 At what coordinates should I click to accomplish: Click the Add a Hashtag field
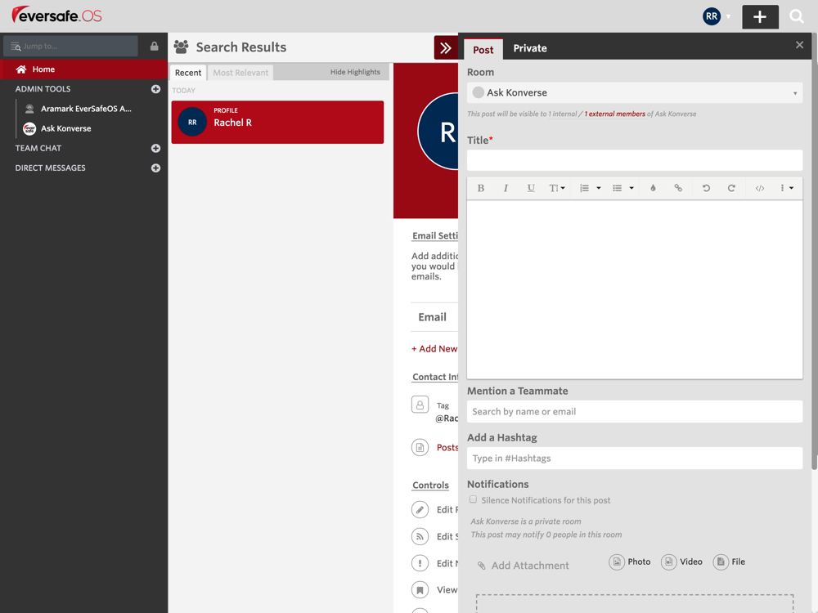point(635,459)
